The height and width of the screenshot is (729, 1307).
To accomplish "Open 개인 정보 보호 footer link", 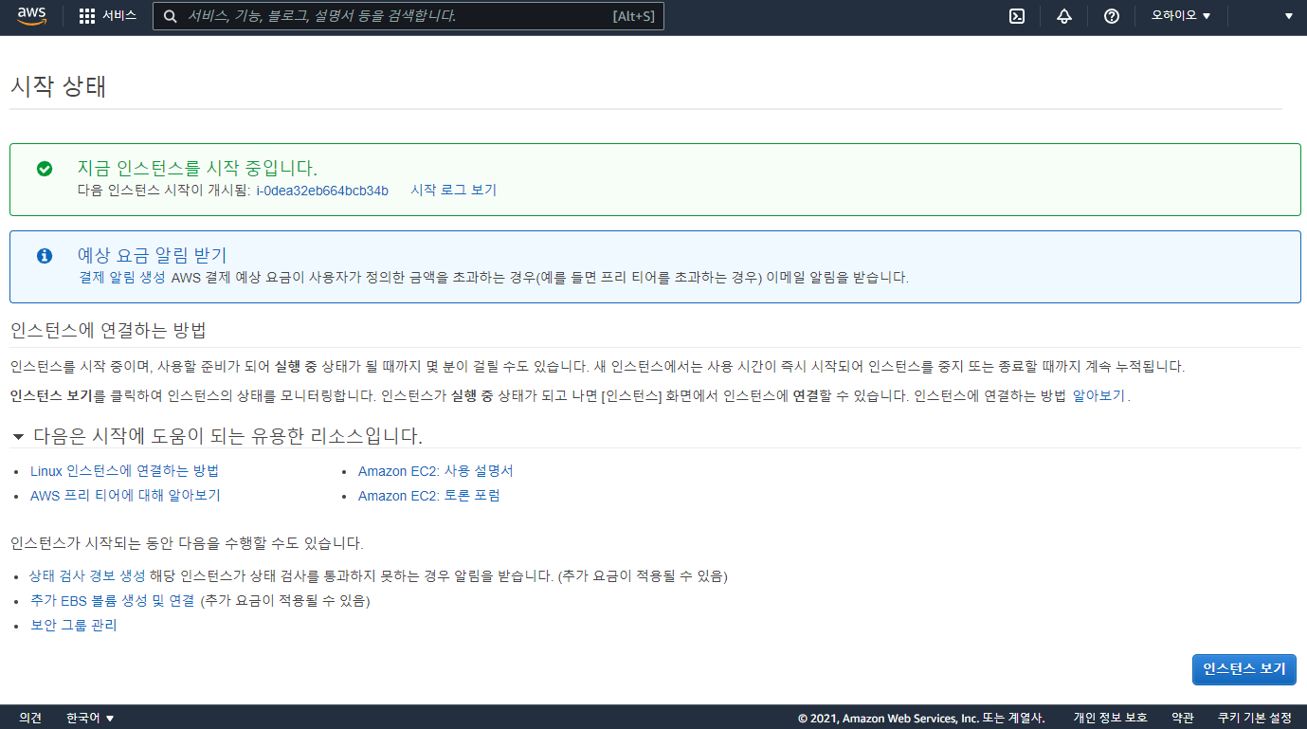I will 1110,718.
